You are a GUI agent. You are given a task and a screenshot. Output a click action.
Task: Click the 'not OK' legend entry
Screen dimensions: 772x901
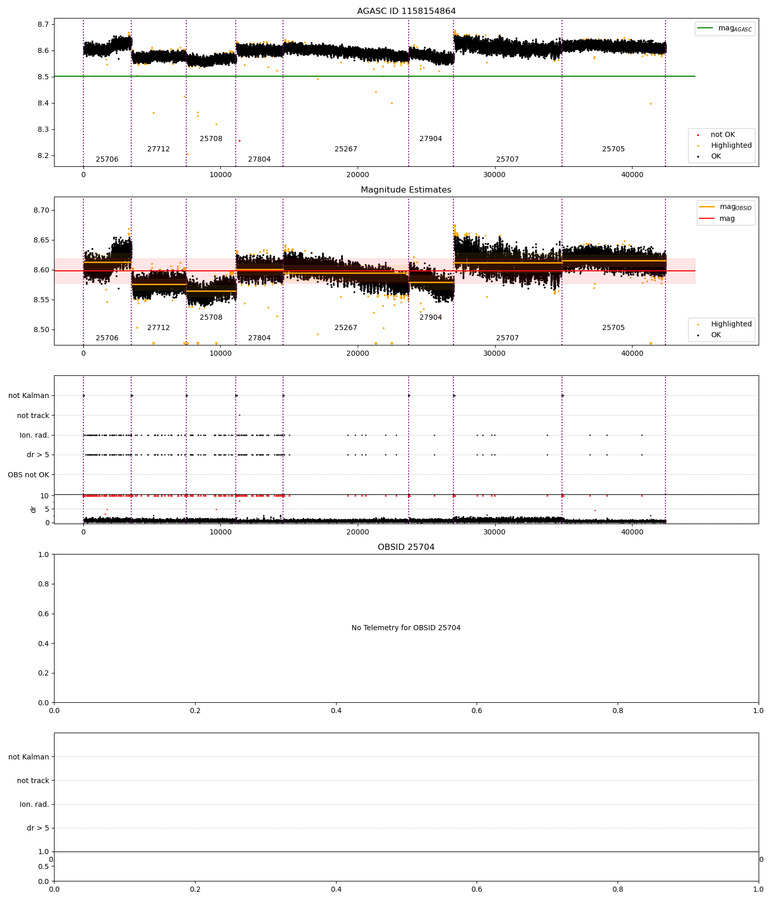coord(722,135)
